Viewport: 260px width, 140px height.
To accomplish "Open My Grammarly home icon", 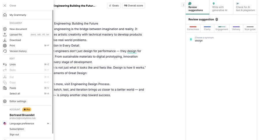I will click(5, 15).
